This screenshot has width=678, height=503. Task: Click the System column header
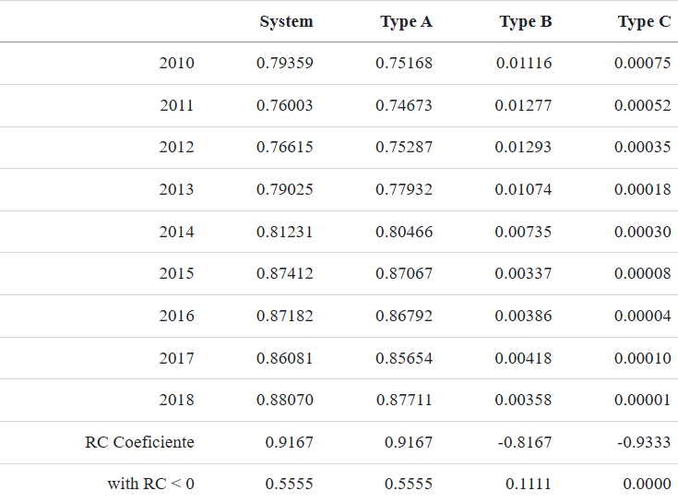[x=286, y=21]
